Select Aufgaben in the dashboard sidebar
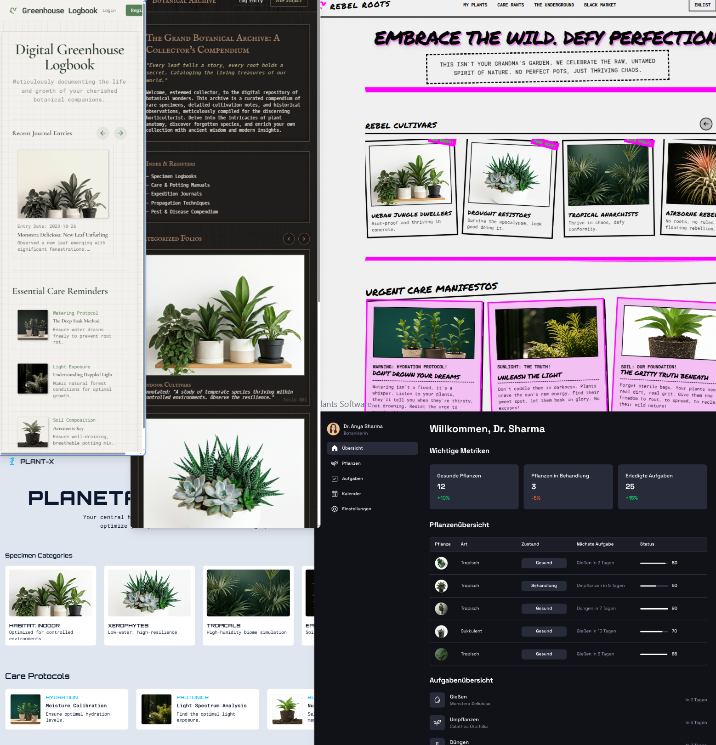Image resolution: width=716 pixels, height=745 pixels. tap(372, 479)
